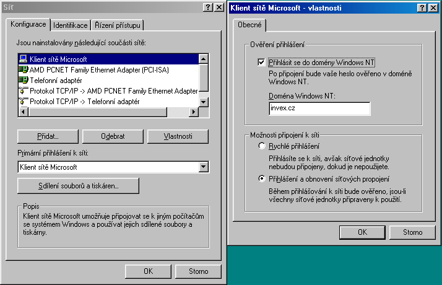The height and width of the screenshot is (285, 442).
Task: Cancel the Síť window with Storno
Action: point(199,271)
